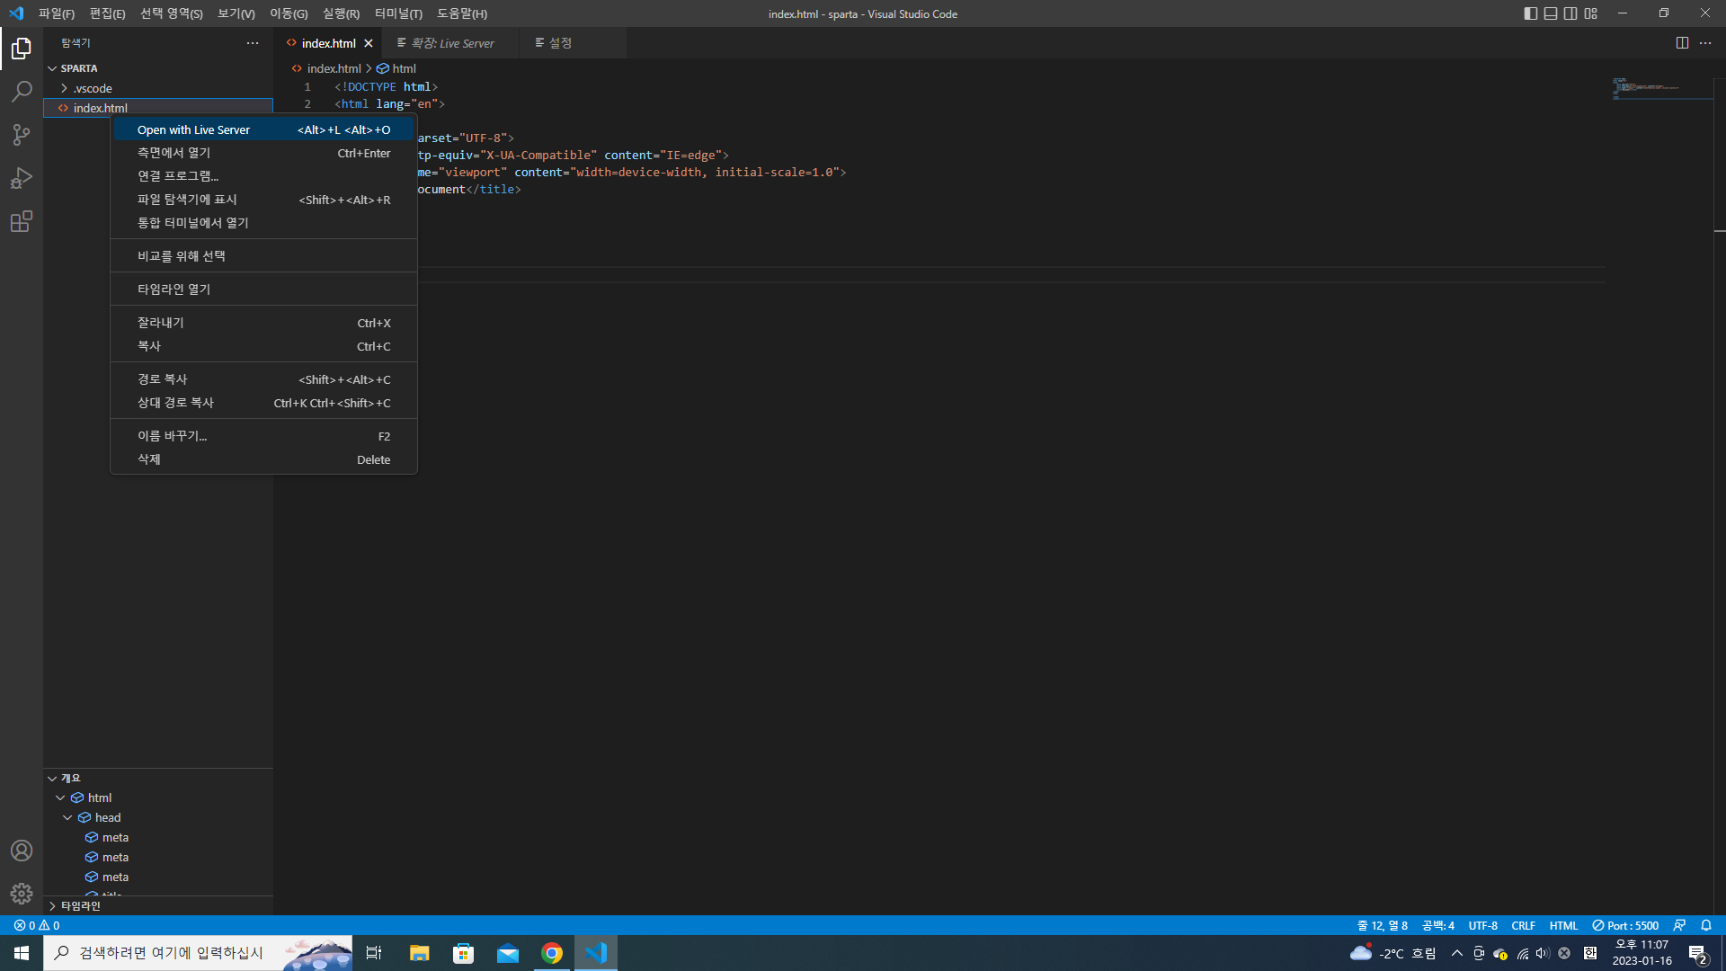Choose 측면에서 열기 from context menu
The image size is (1726, 971).
[263, 153]
